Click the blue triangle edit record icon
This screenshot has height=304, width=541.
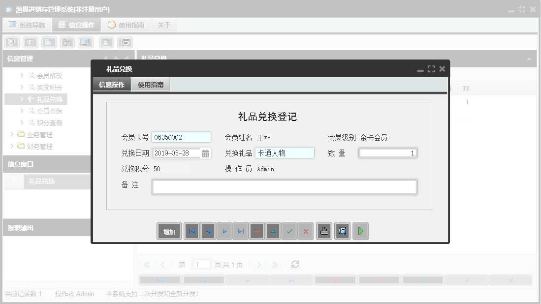273,231
